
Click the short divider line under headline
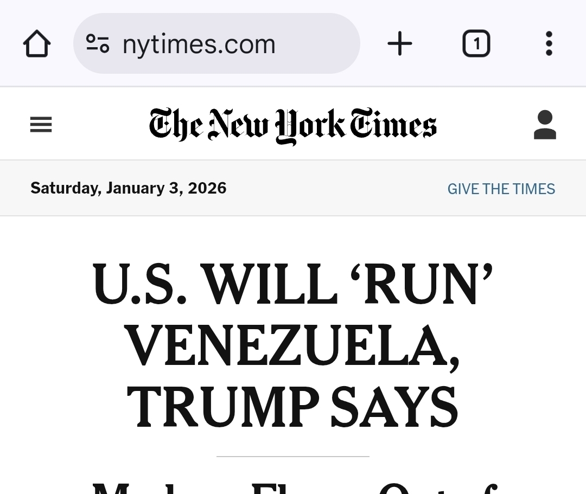point(292,457)
